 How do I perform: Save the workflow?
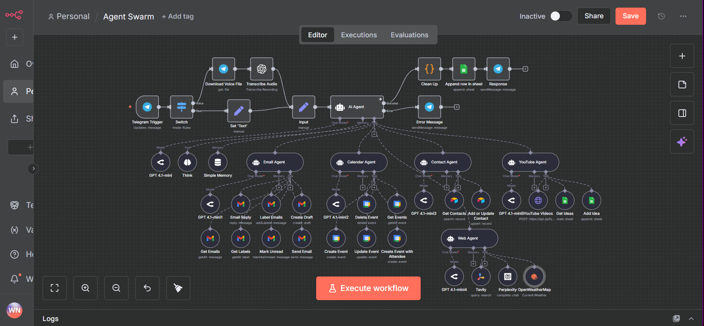tap(631, 16)
